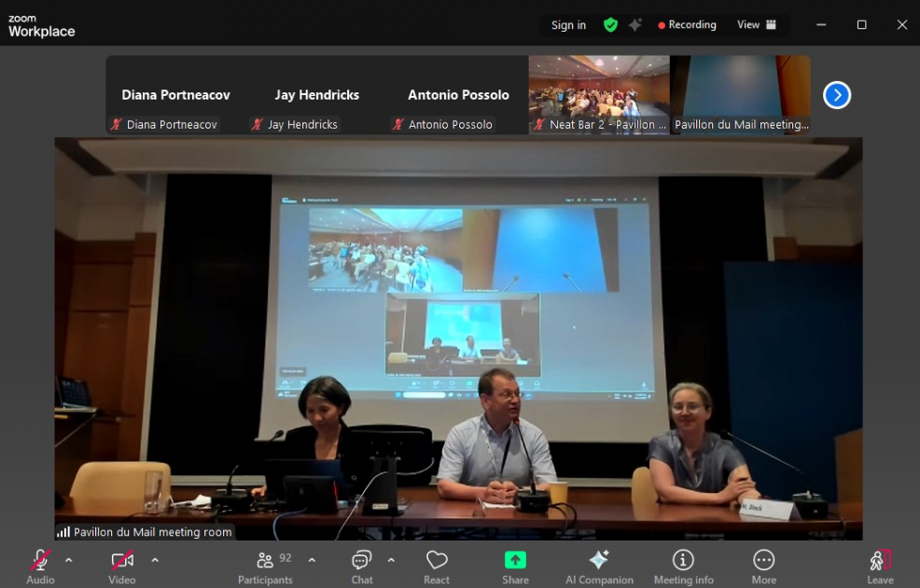
Task: Open the AI Companion sparkle icon
Action: pos(599,560)
